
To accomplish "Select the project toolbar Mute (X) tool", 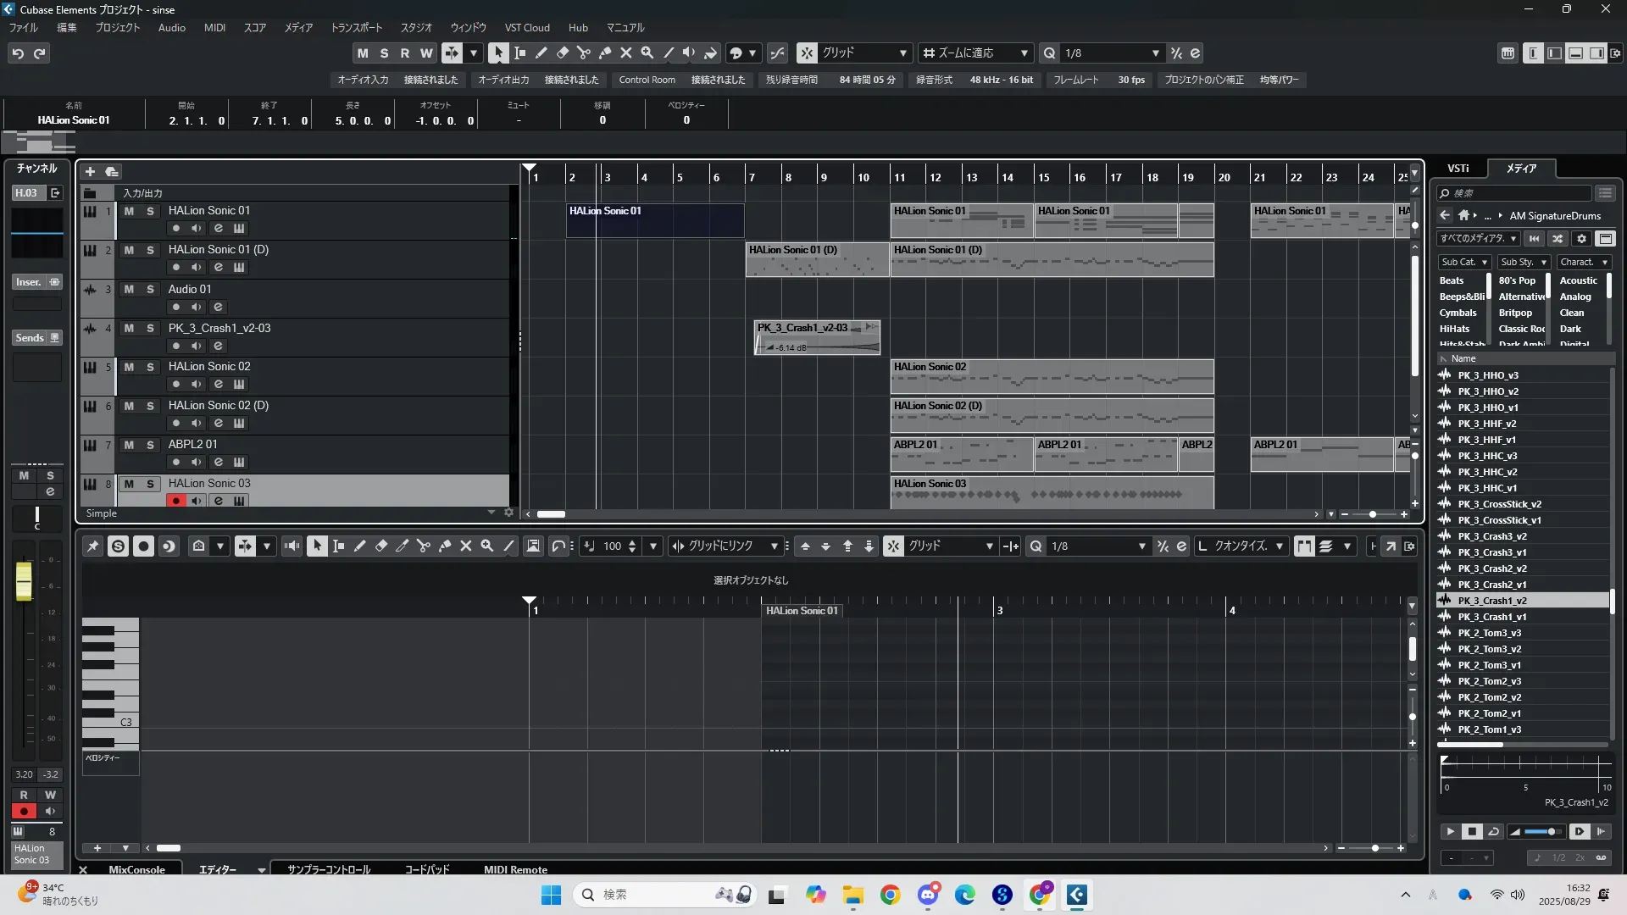I will click(x=626, y=53).
